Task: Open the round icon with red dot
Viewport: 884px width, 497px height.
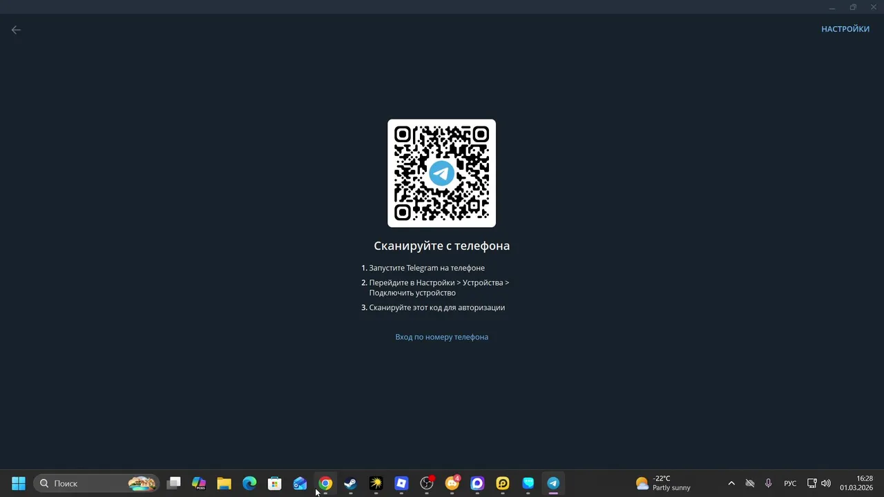Action: pos(427,483)
